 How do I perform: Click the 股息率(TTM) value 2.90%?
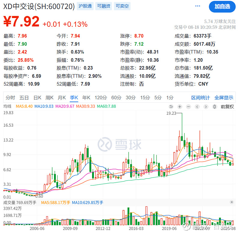[x=95, y=76]
